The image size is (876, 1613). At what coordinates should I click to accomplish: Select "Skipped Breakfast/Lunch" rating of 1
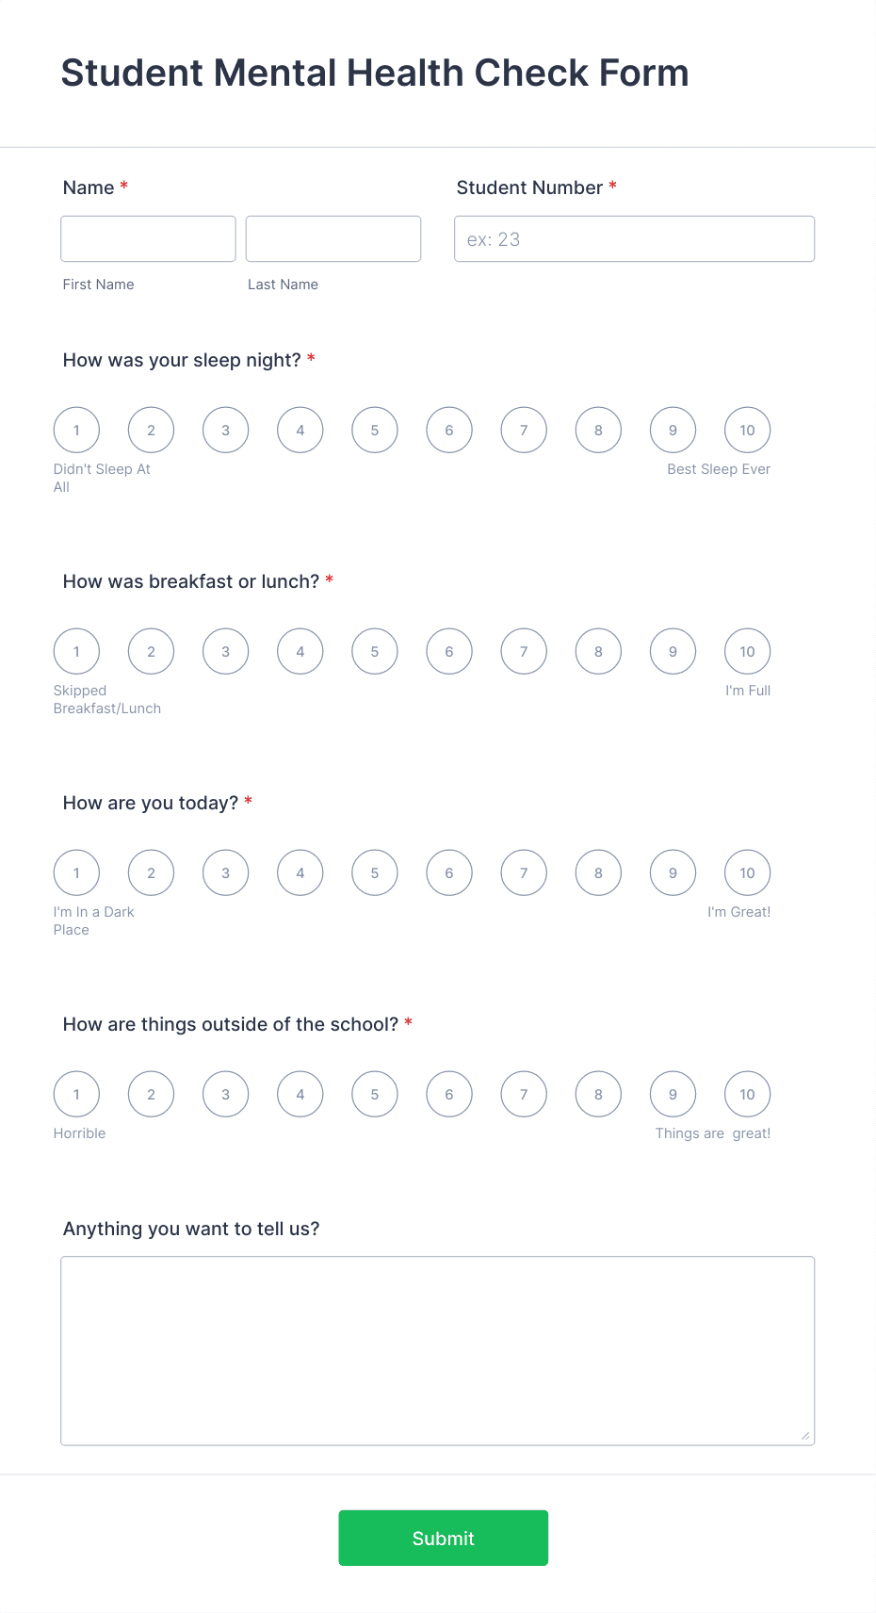(76, 651)
